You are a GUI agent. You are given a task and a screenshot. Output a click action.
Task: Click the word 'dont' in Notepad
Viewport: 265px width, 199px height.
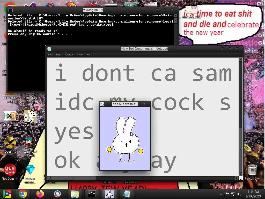108,73
